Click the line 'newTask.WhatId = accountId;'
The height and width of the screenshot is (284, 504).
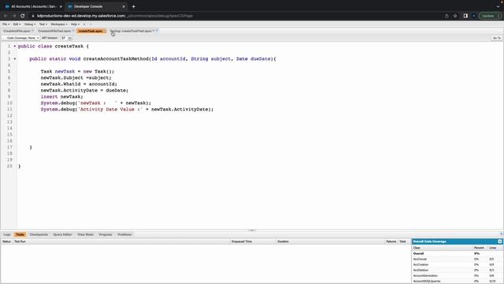point(79,84)
